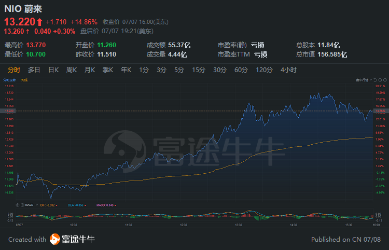Select the 60分 interval tab
This screenshot has height=250, width=389.
click(241, 70)
